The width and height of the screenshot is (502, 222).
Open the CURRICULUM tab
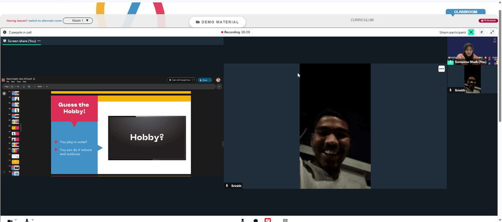(x=362, y=20)
